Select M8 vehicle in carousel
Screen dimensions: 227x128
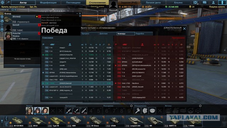tap(154, 122)
